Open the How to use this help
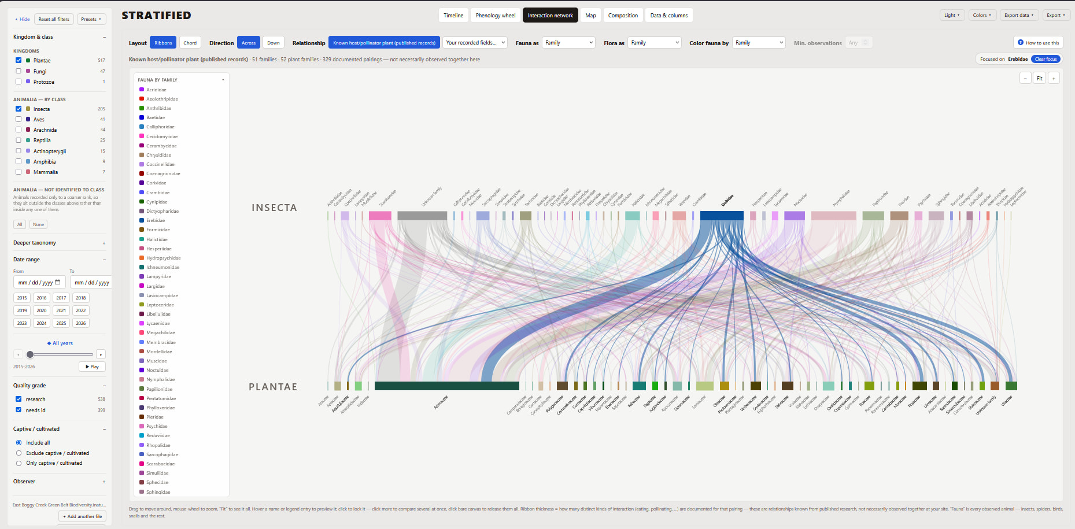The height and width of the screenshot is (529, 1075). tap(1039, 43)
